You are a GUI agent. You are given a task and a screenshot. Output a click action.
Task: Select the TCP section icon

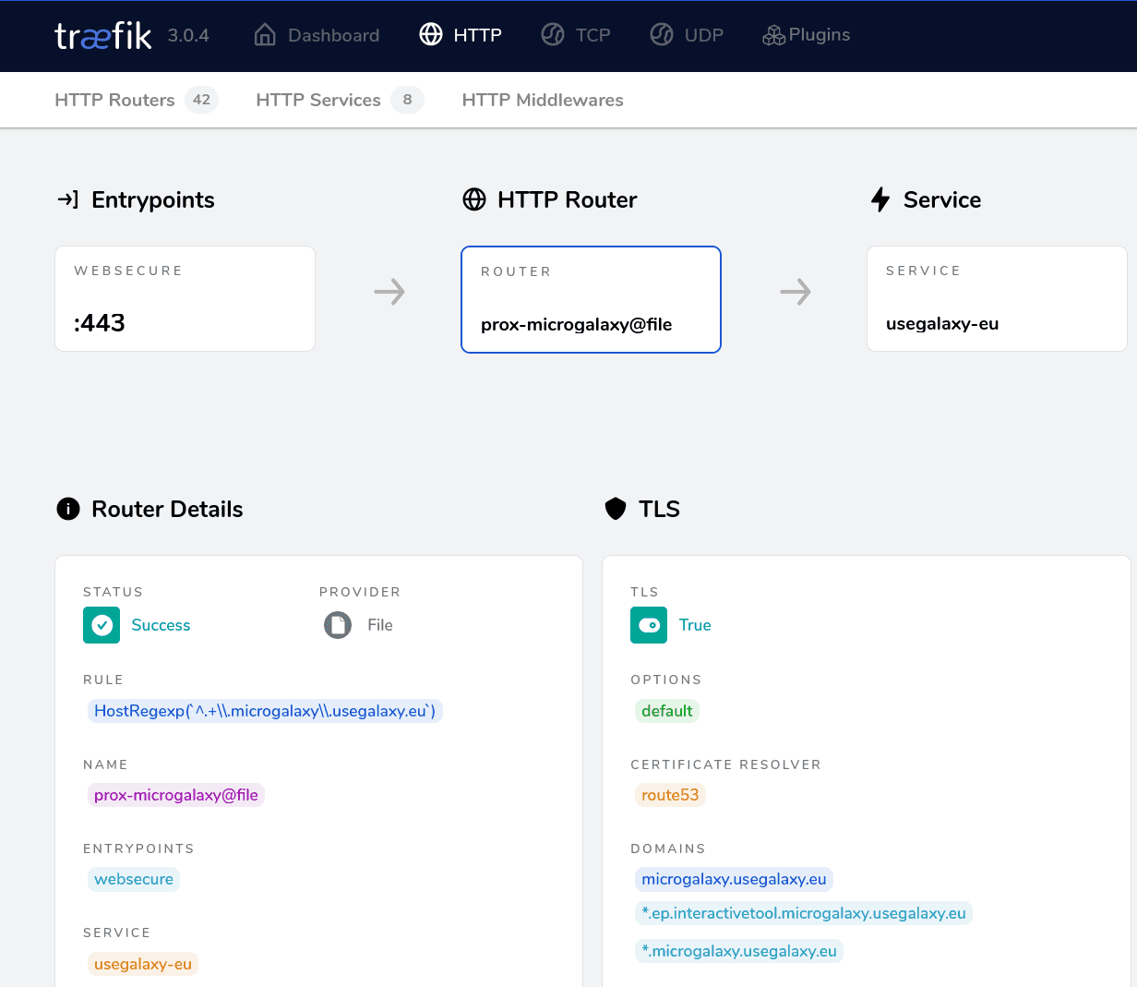pos(552,34)
